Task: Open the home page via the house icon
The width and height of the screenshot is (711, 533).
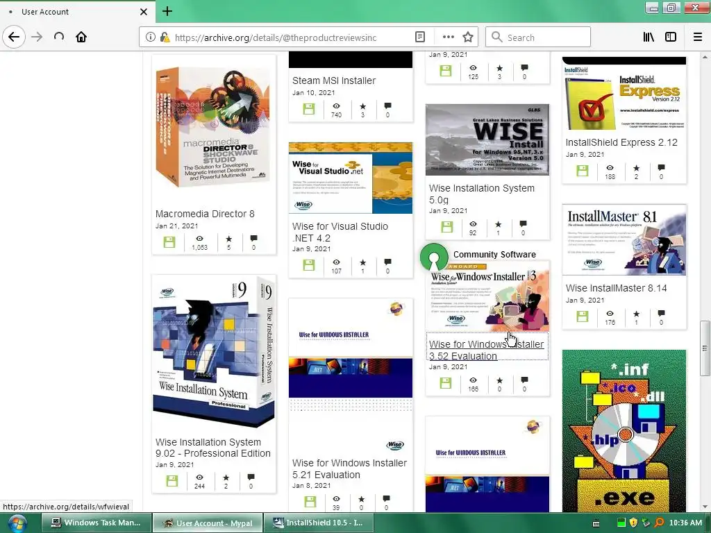Action: 81,37
